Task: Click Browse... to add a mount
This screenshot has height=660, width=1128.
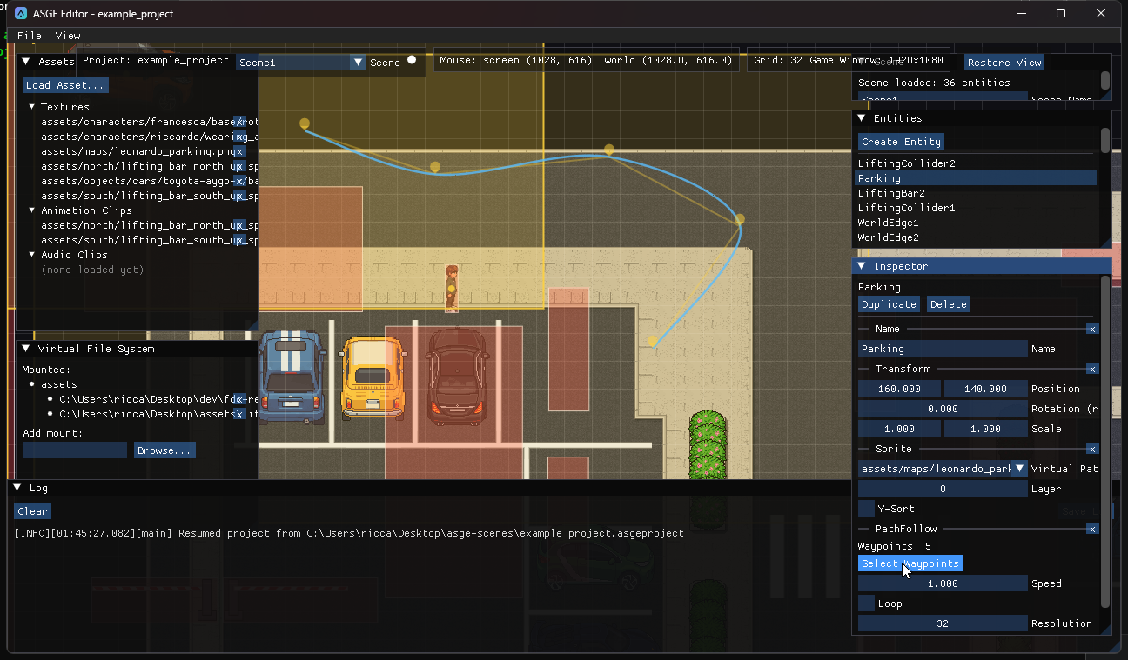Action: coord(164,450)
